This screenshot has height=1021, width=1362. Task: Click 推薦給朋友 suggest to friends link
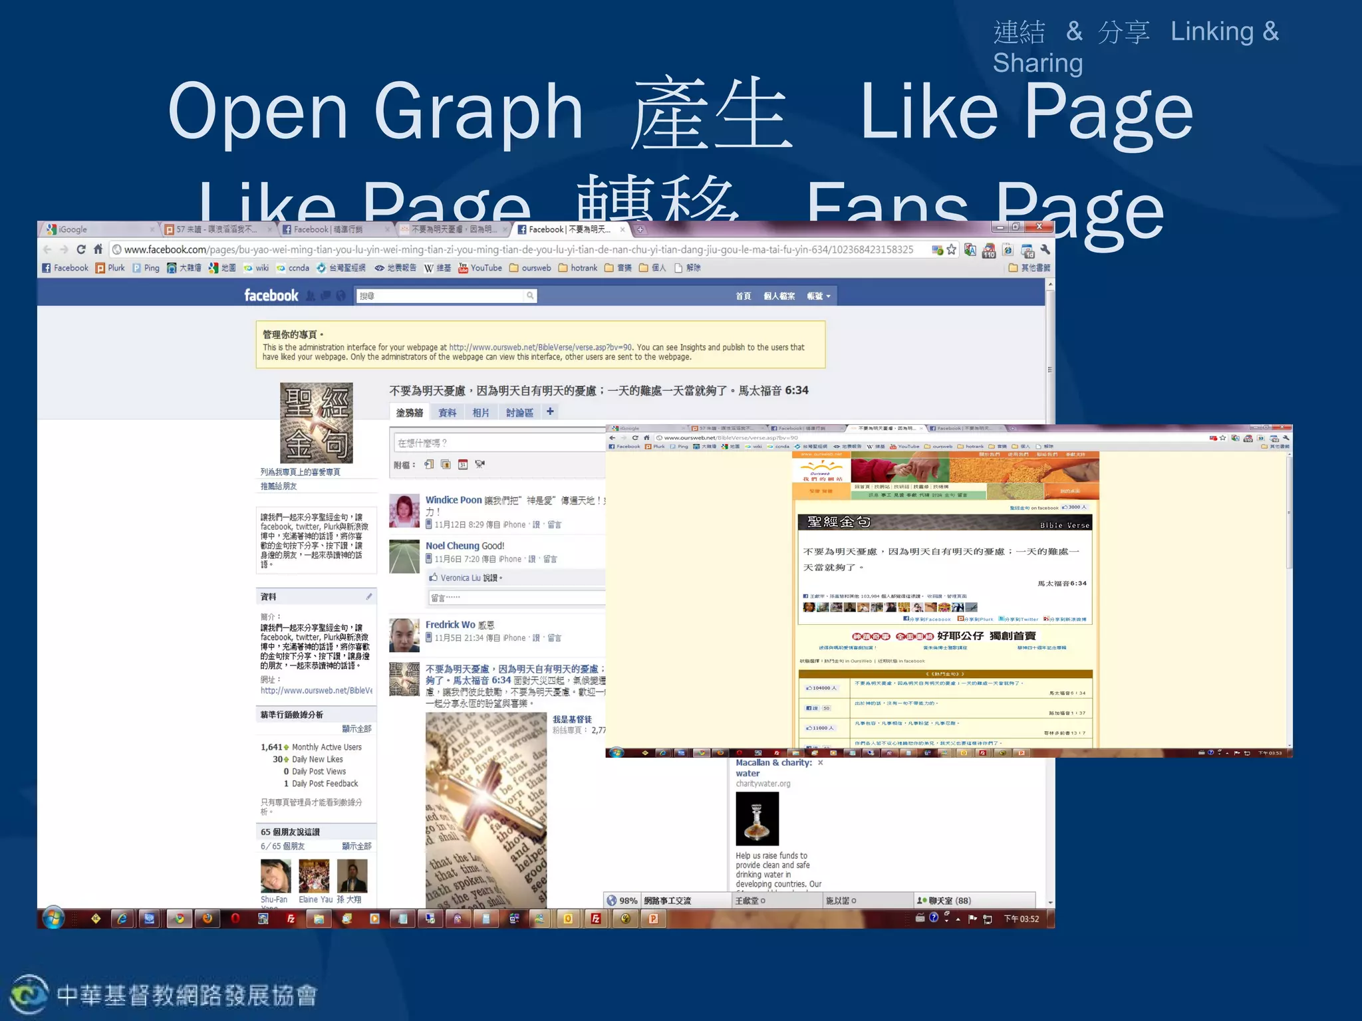[x=279, y=487]
